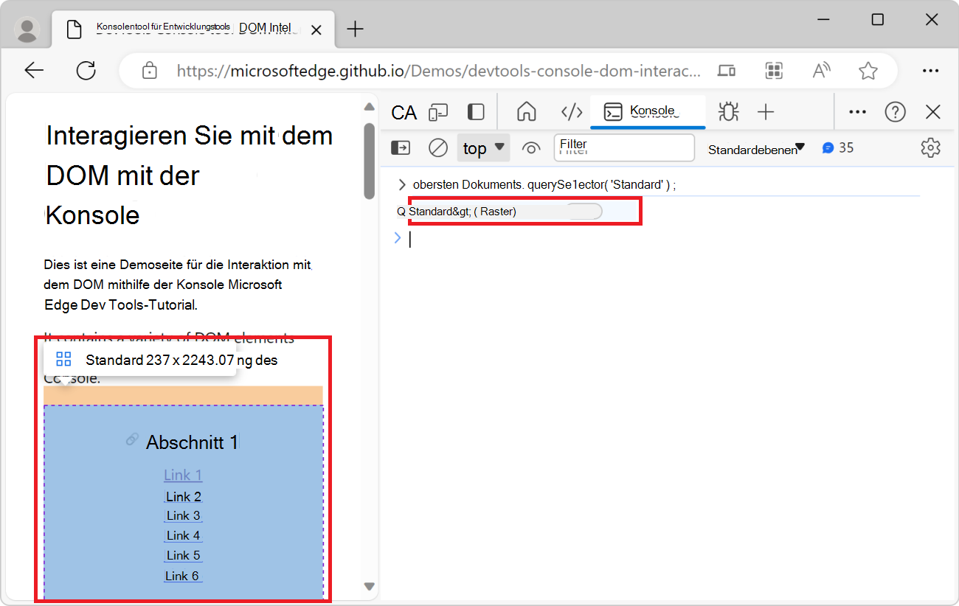Open the top frame context dropdown
959x606 pixels.
pos(483,147)
